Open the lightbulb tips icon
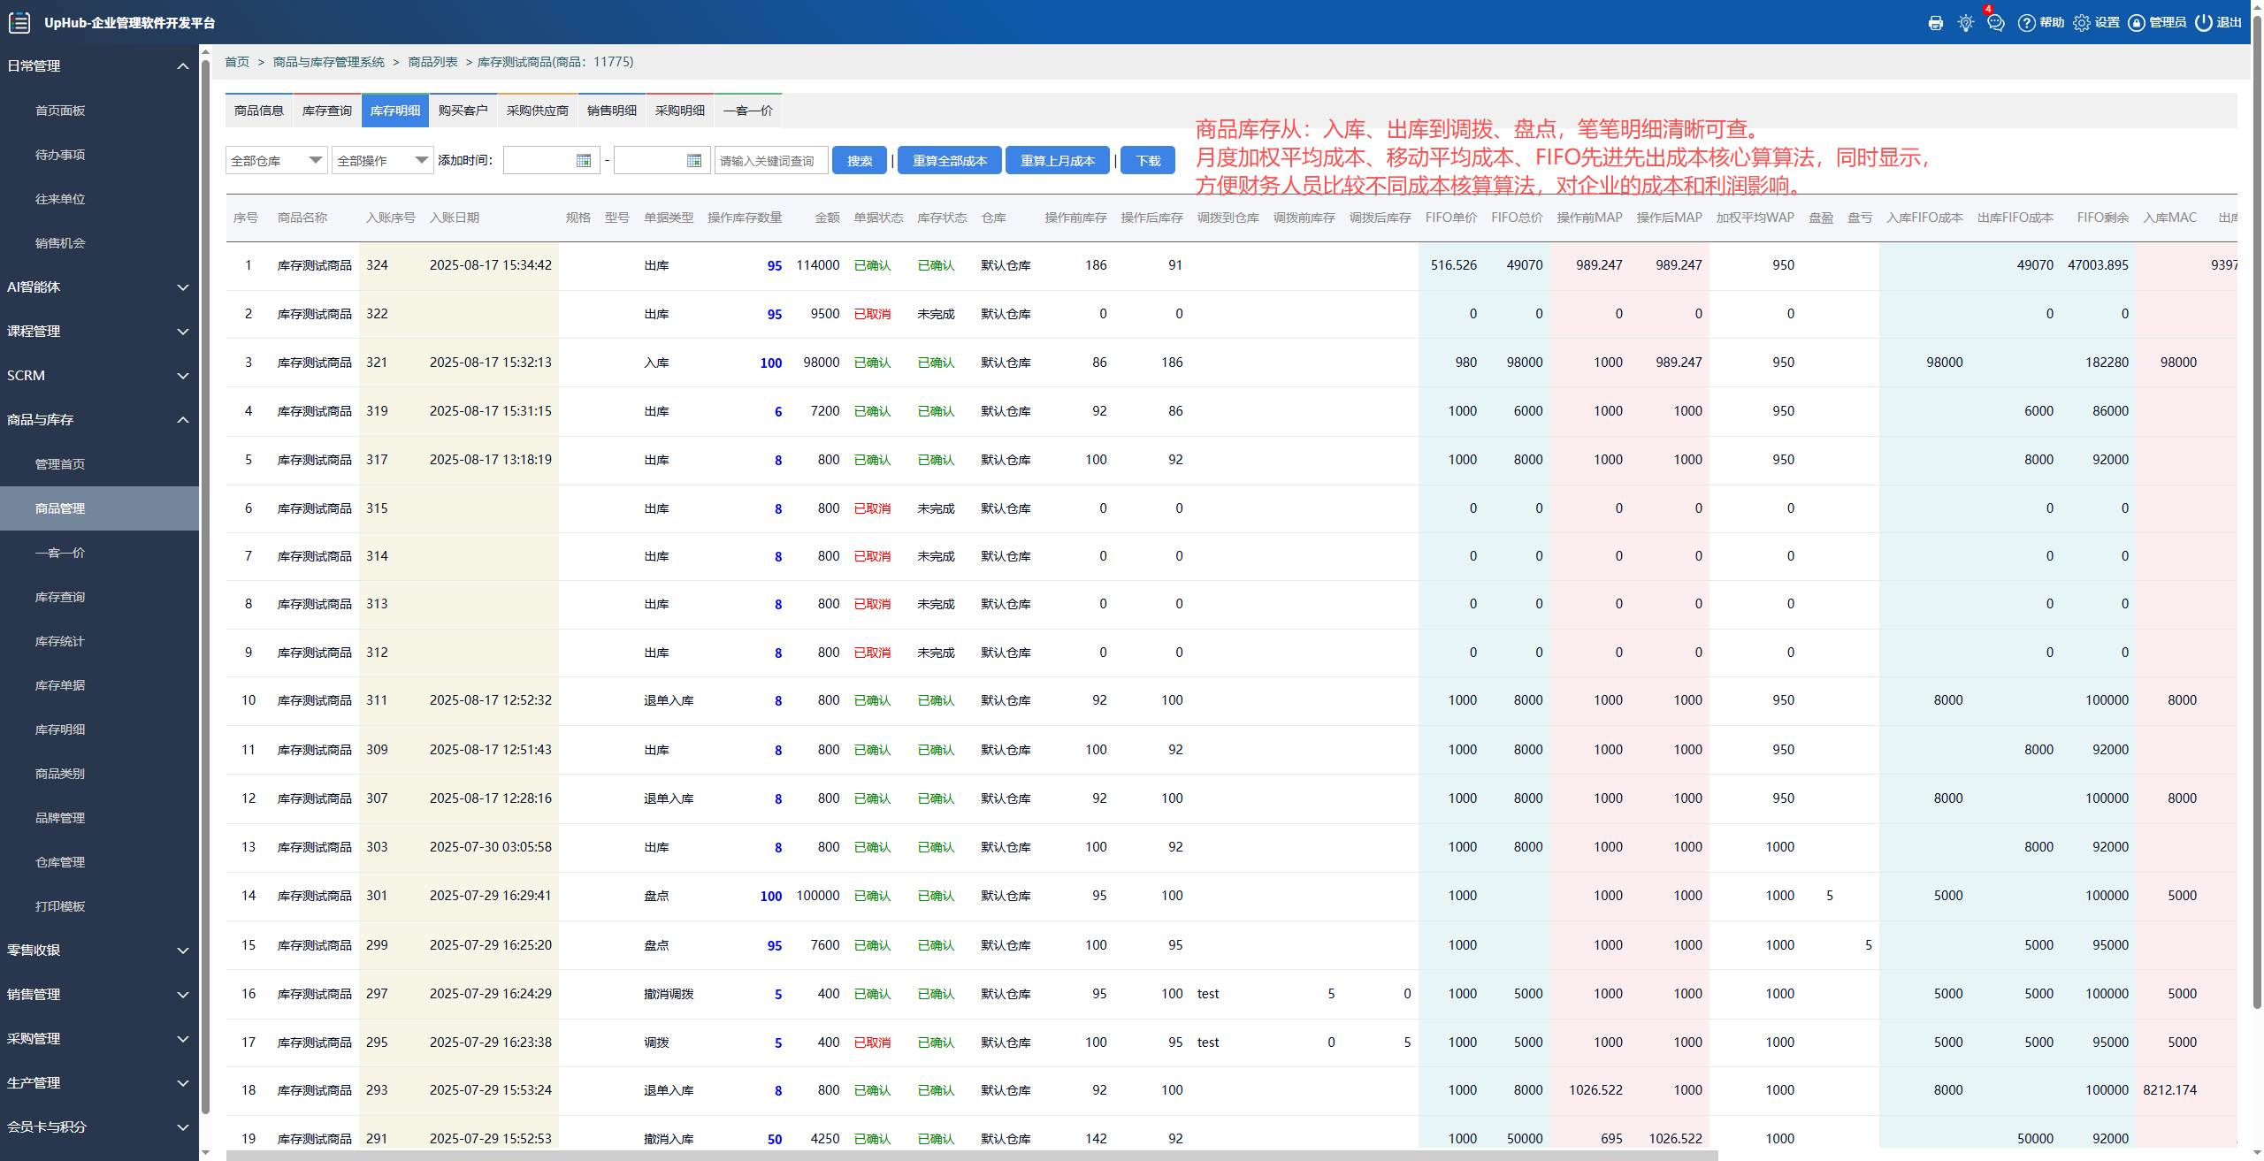The height and width of the screenshot is (1161, 2264). 1965,23
